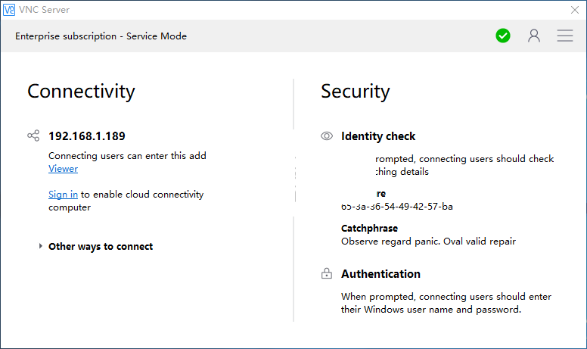Viewport: 587px width, 349px height.
Task: Click Enterprise subscription - Service Mode text
Action: (x=101, y=36)
